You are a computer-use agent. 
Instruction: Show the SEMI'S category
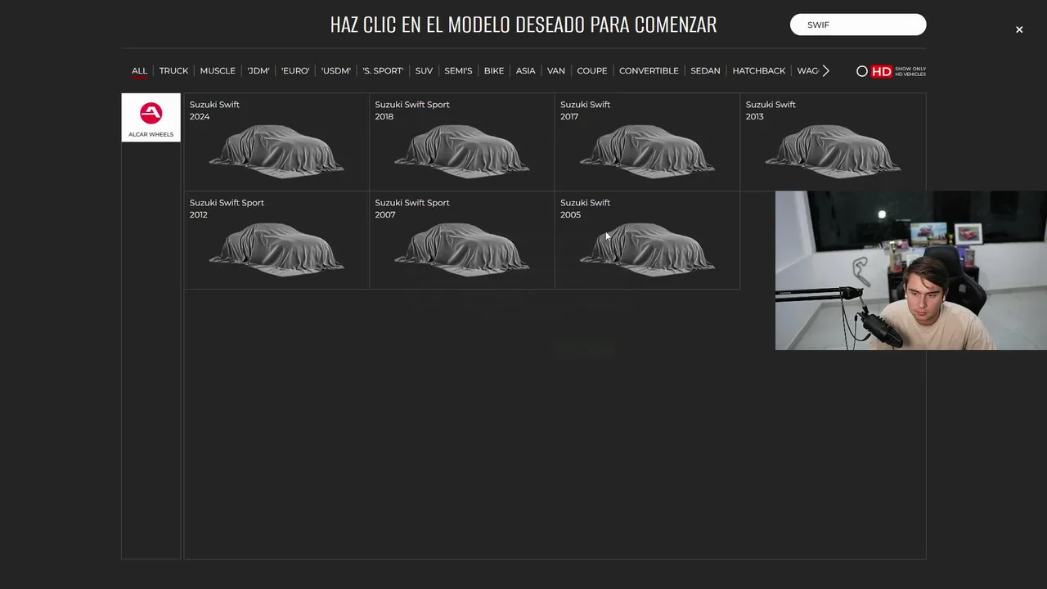coord(458,71)
